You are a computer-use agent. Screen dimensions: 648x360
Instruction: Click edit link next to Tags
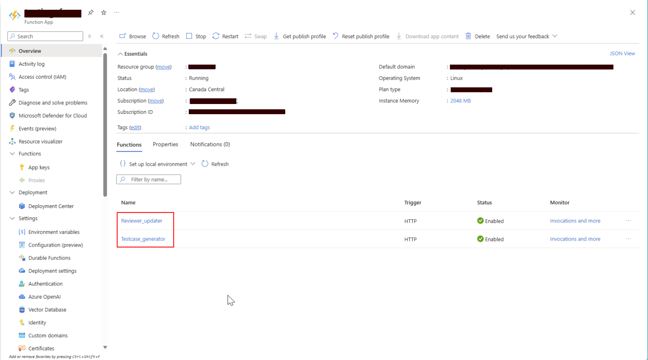[135, 127]
